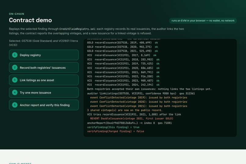This screenshot has height=164, width=246.
Task: Click the step 1 number badge
Action: click(x=15, y=55)
